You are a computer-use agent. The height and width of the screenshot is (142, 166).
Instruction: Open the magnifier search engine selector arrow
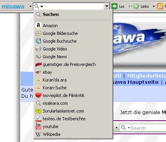point(41,6)
